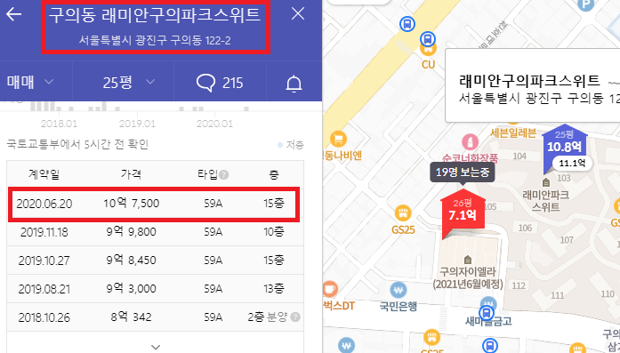Click the parking P icon on the map
The width and height of the screenshot is (620, 353).
click(x=585, y=4)
